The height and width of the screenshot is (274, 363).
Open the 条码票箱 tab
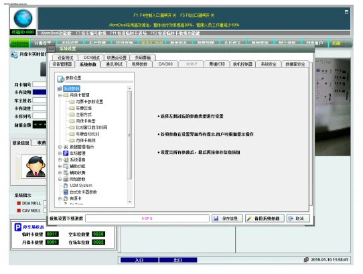click(x=143, y=58)
